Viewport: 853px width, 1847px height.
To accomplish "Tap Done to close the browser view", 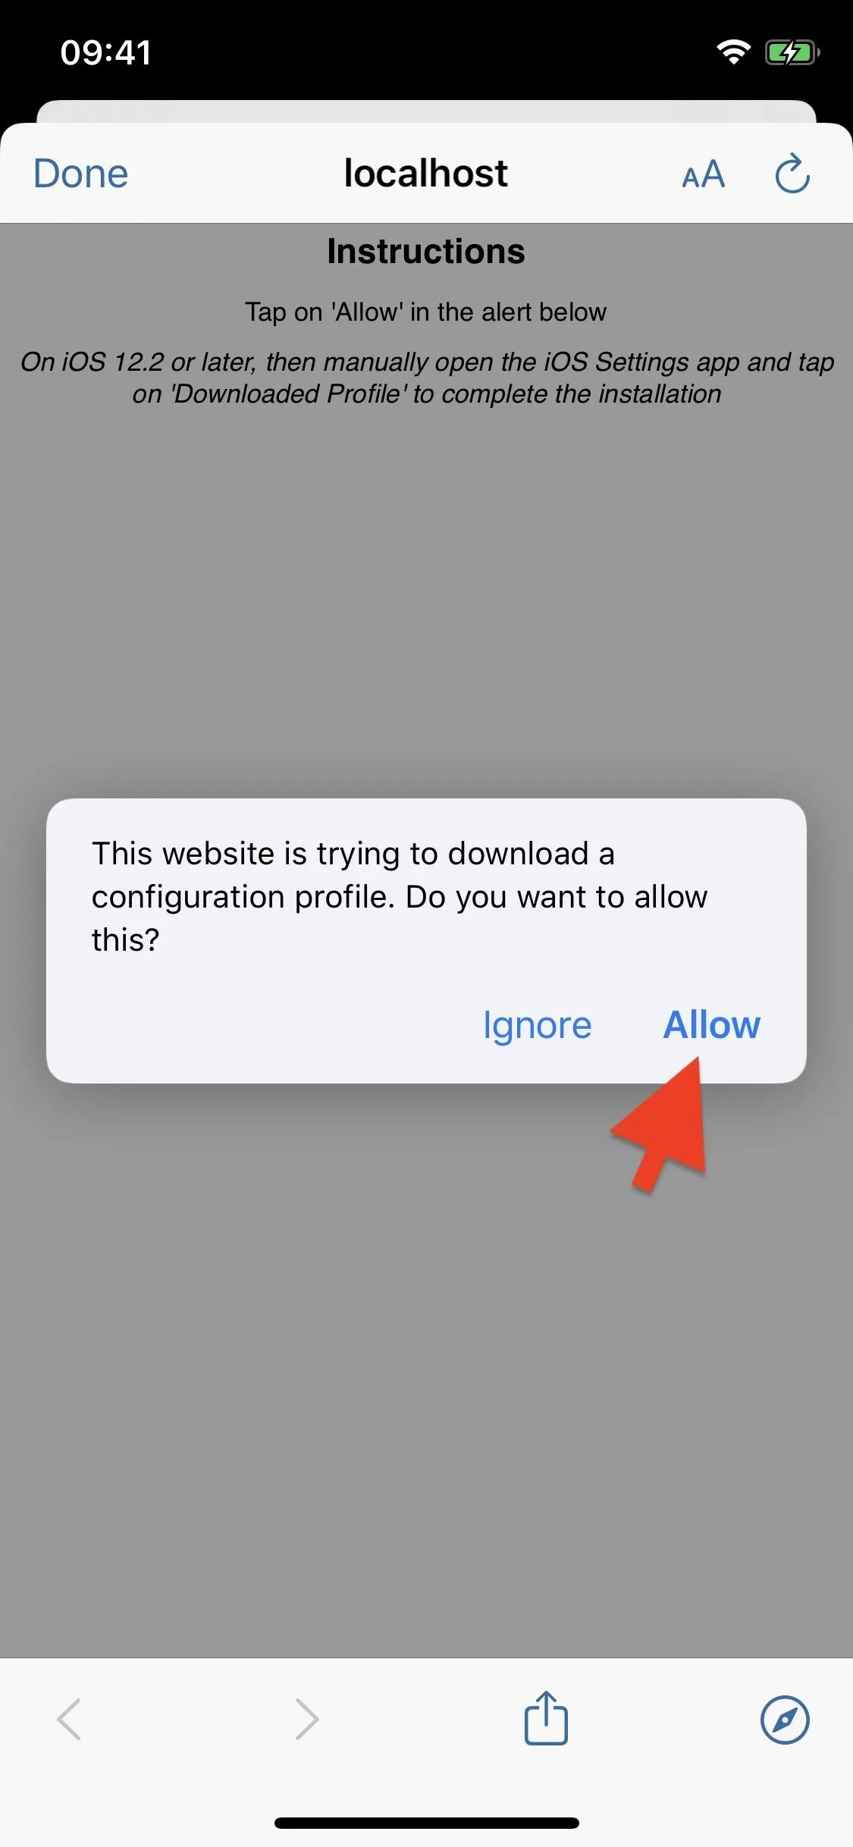I will (x=80, y=174).
